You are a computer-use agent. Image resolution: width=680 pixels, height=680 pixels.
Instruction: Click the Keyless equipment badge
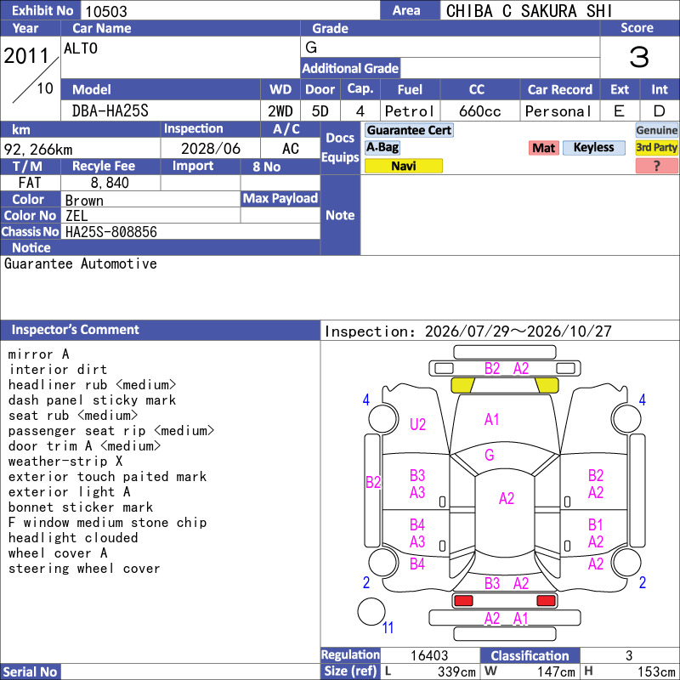pos(593,147)
